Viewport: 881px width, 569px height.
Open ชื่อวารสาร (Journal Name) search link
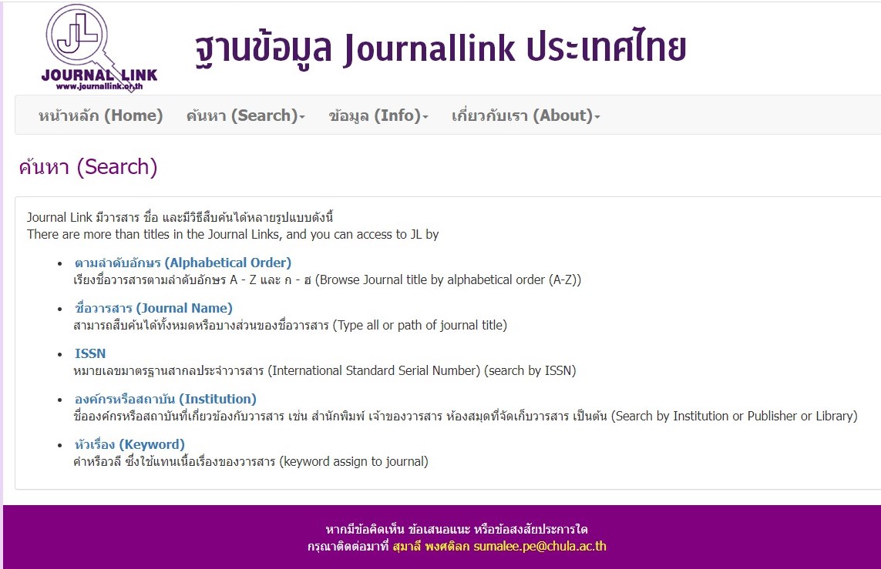153,308
